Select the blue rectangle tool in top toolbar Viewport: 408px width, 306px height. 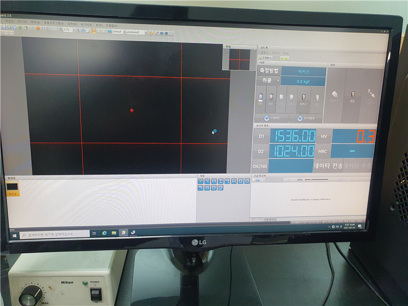[x=162, y=33]
